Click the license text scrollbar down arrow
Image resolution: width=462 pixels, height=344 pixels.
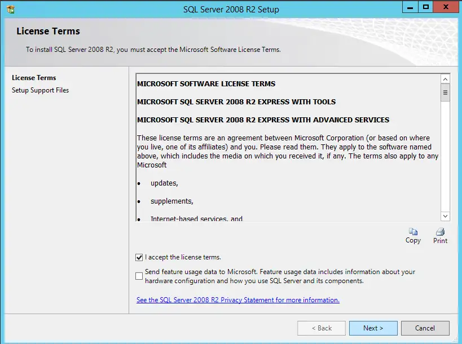point(445,216)
